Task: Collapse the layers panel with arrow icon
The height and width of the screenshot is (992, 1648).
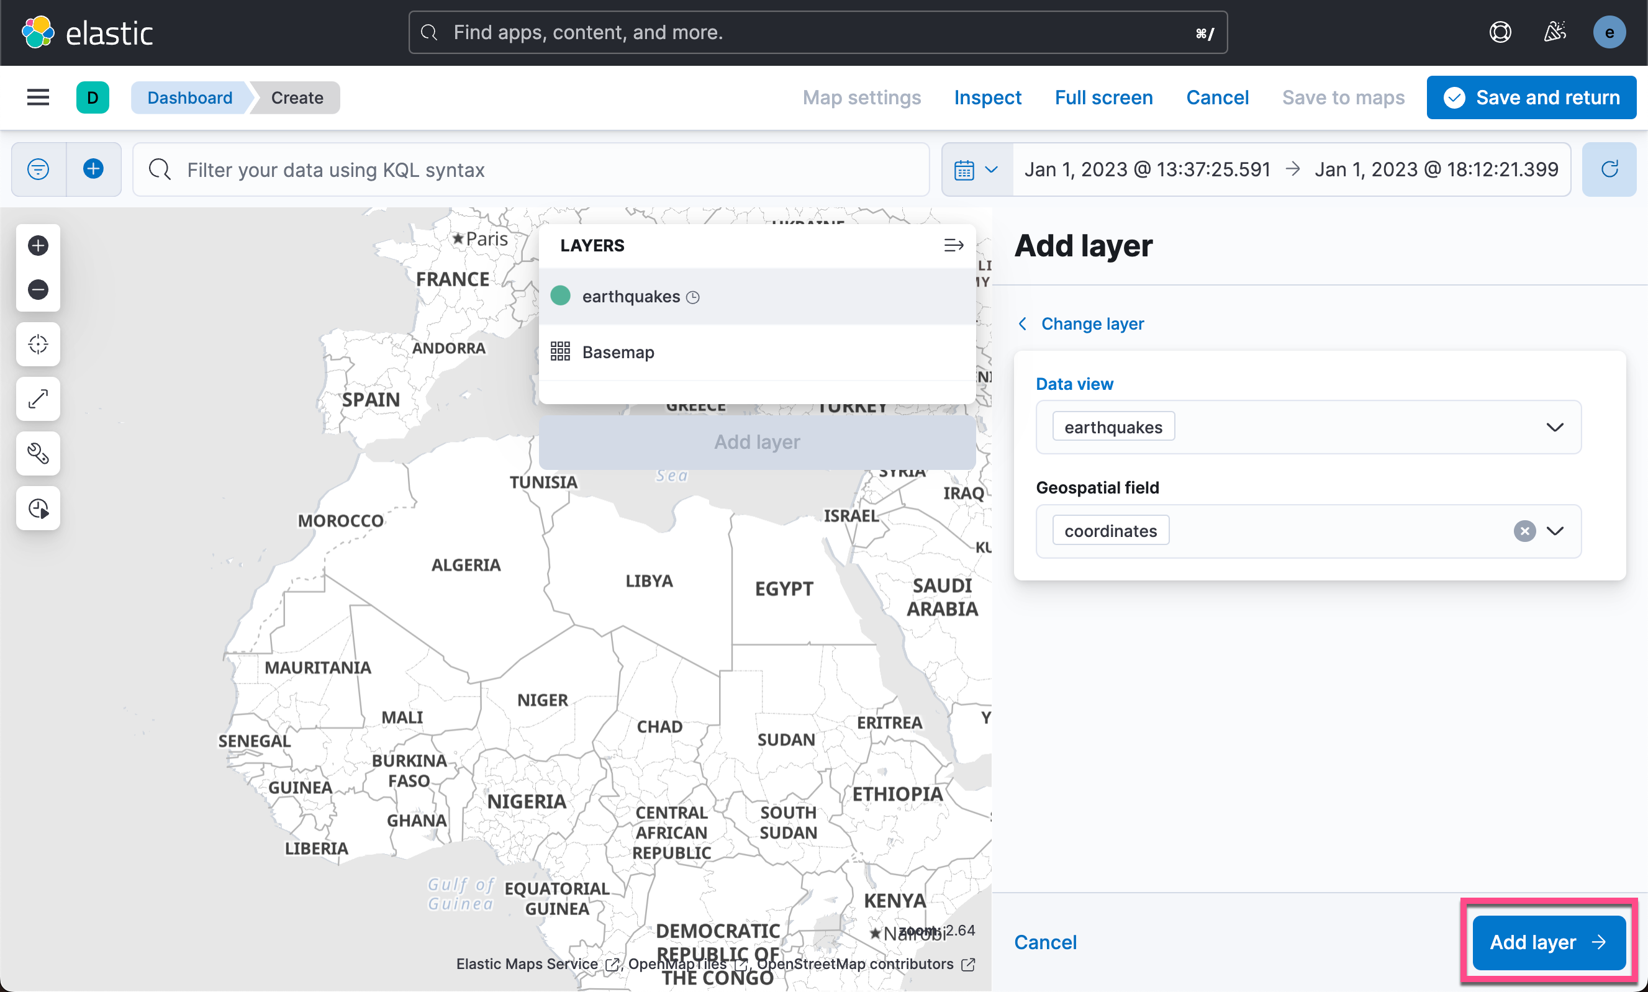Action: [953, 245]
